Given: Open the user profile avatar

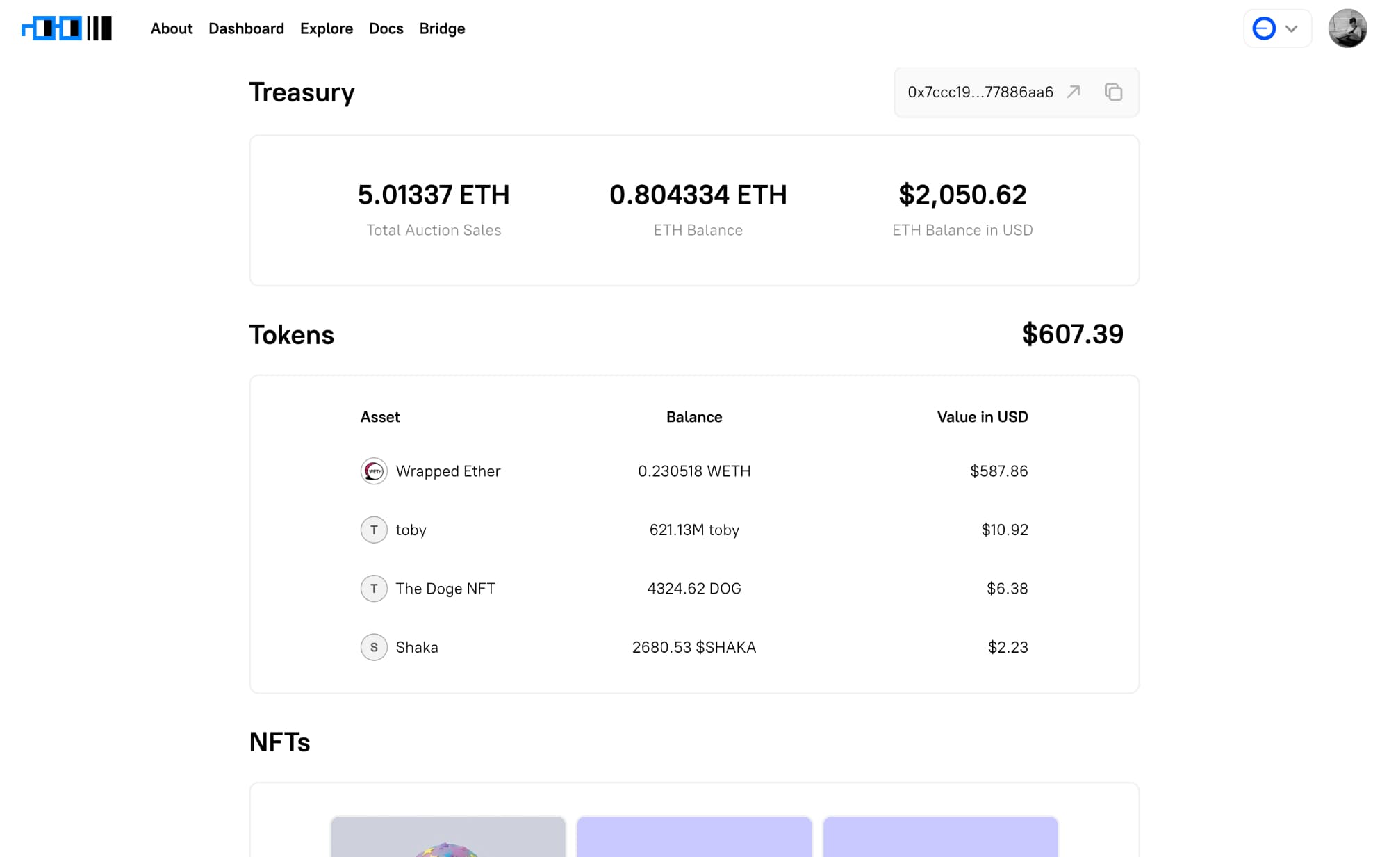Looking at the screenshot, I should pos(1347,28).
